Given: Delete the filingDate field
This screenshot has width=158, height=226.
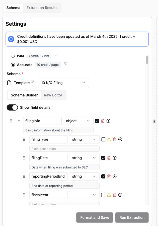Looking at the screenshot, I should 109,158.
